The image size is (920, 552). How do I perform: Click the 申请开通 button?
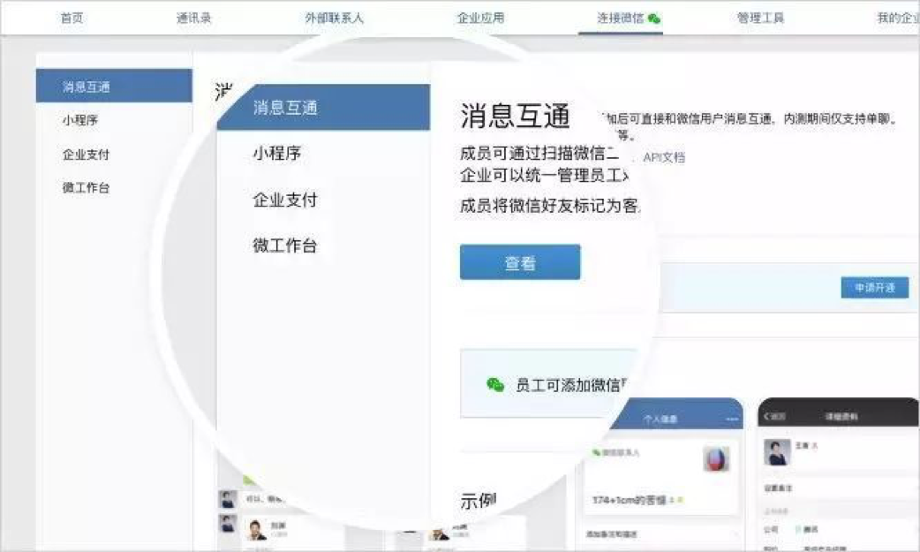pyautogui.click(x=874, y=288)
